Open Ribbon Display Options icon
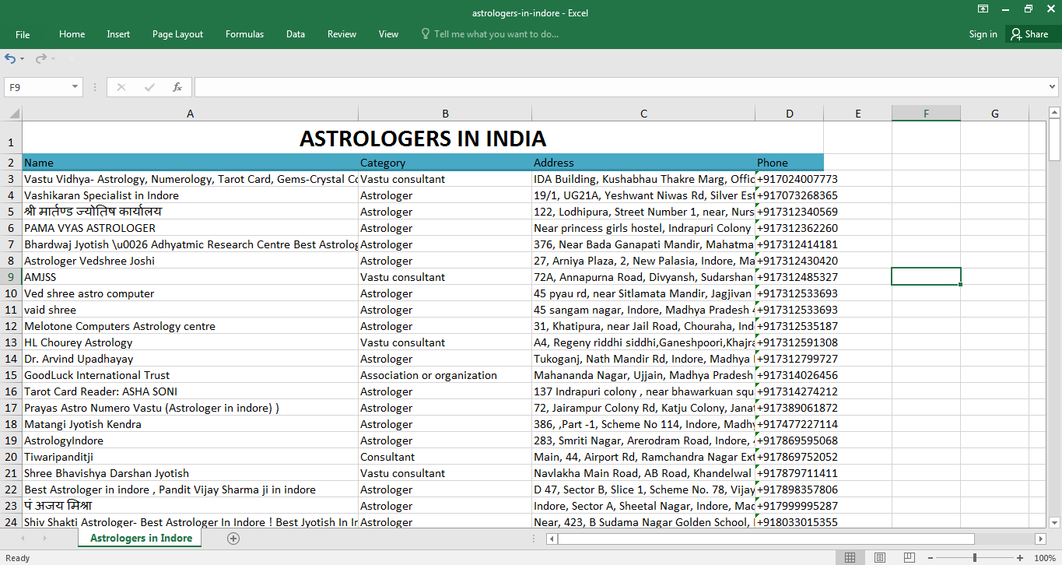Image resolution: width=1062 pixels, height=565 pixels. coord(983,9)
